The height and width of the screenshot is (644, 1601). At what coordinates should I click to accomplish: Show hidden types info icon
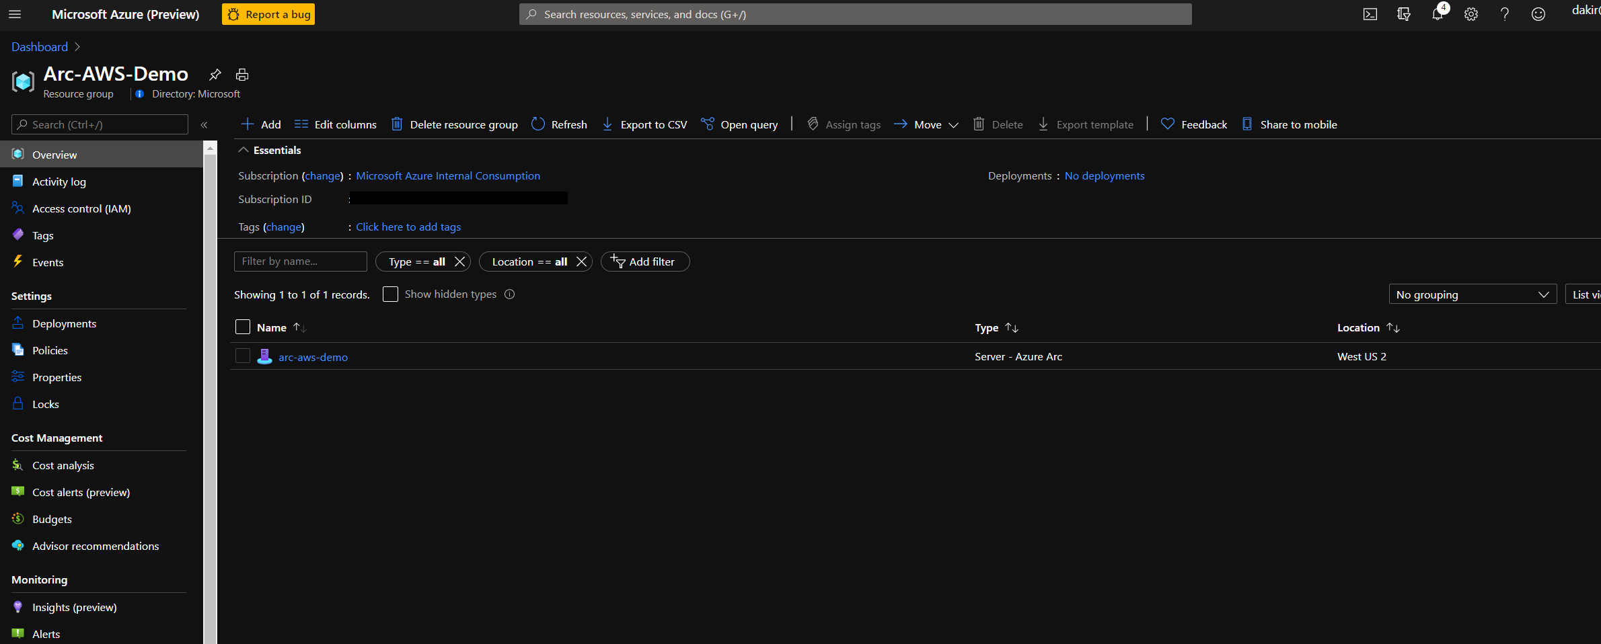(x=510, y=294)
